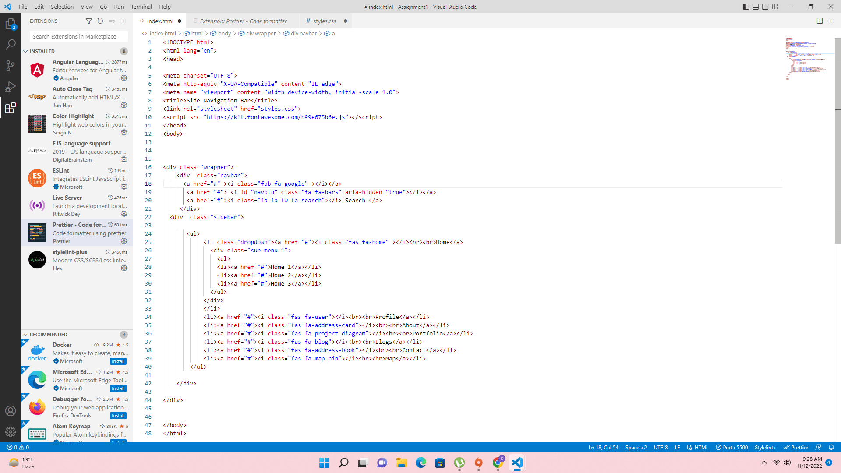Switch to the styles.css tab
841x473 pixels.
[x=324, y=21]
